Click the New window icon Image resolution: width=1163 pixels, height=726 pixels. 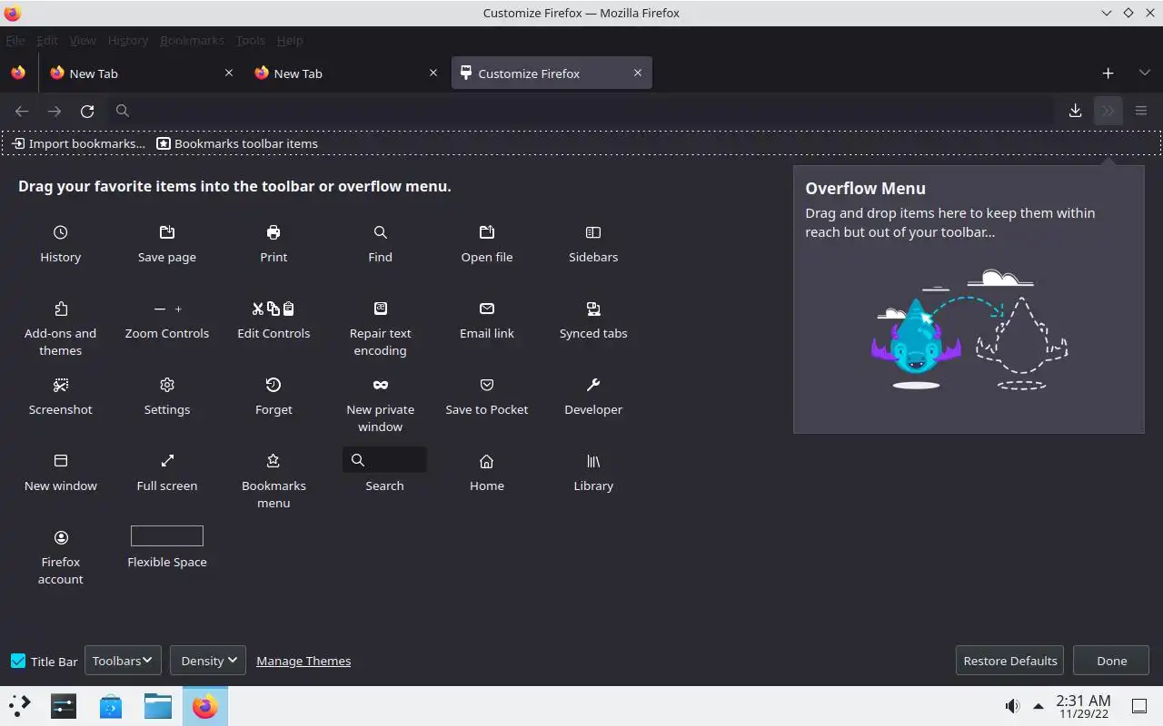pos(60,461)
